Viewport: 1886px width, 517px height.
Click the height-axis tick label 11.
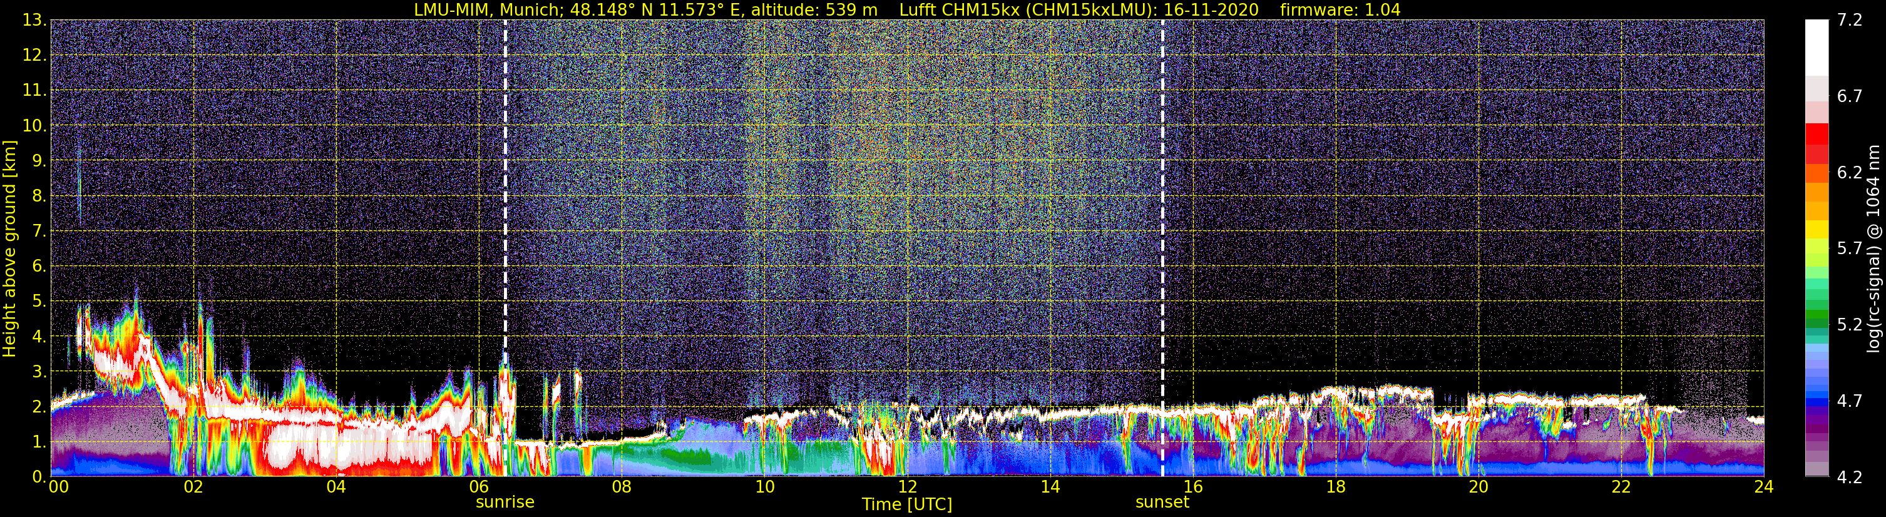pos(34,91)
